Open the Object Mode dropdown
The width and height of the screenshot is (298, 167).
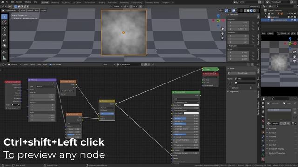10,11
